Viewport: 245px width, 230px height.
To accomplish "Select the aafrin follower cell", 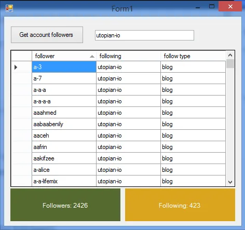I will pos(64,147).
